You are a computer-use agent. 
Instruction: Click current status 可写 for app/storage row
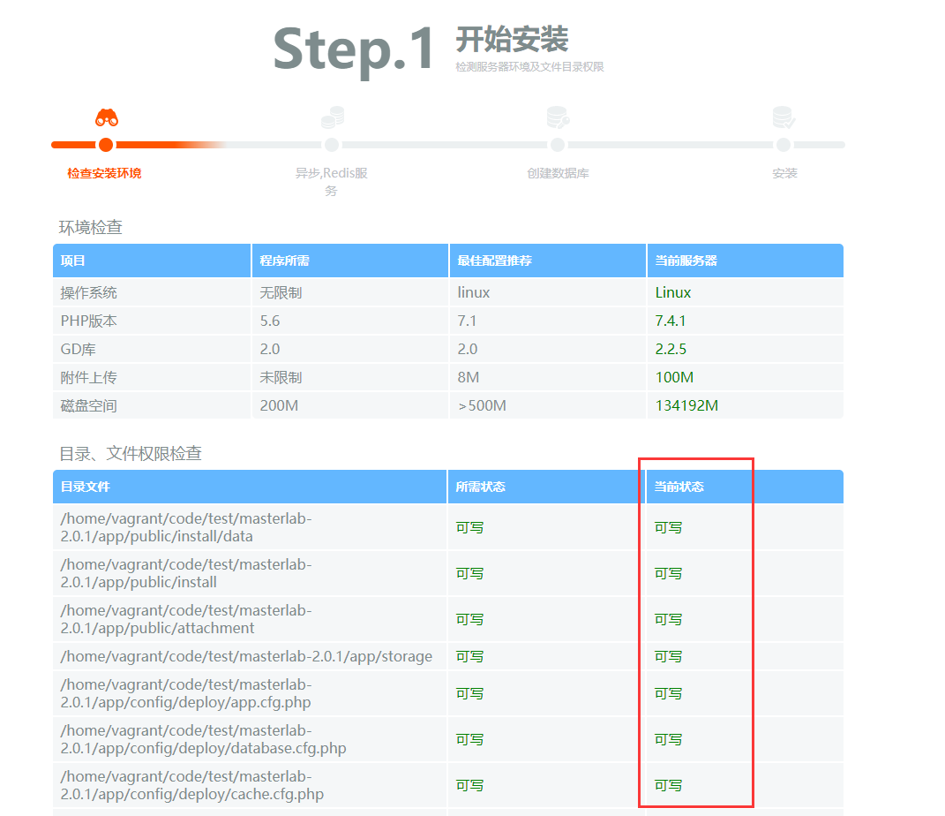pyautogui.click(x=668, y=656)
